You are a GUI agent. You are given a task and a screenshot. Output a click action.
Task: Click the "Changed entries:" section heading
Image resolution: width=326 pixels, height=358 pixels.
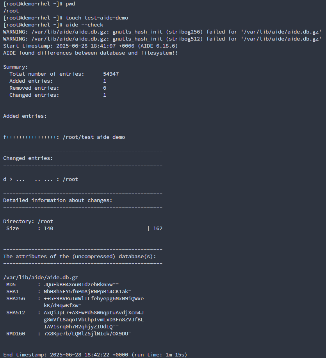tap(28, 158)
